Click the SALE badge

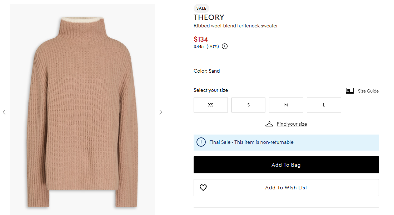coord(201,8)
